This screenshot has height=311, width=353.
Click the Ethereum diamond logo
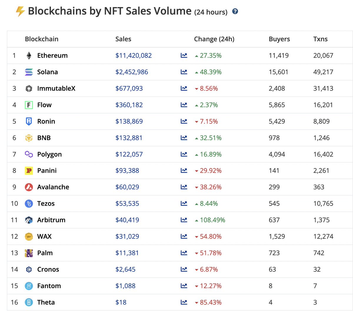point(29,56)
